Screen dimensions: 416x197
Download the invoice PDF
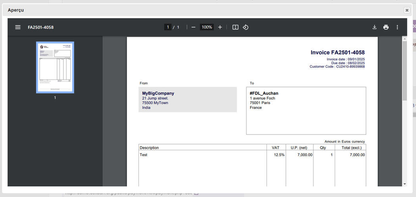[374, 27]
